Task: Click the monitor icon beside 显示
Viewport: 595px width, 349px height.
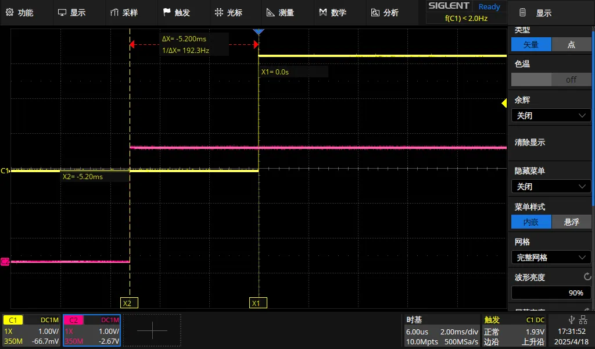Action: [62, 13]
